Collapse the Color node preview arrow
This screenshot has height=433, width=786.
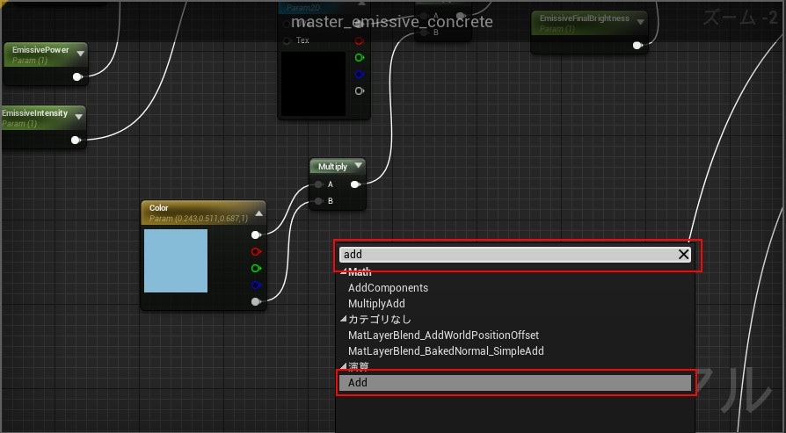click(x=258, y=213)
